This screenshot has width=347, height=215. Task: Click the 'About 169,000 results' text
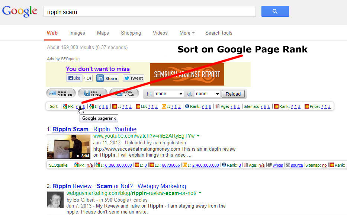pyautogui.click(x=87, y=47)
